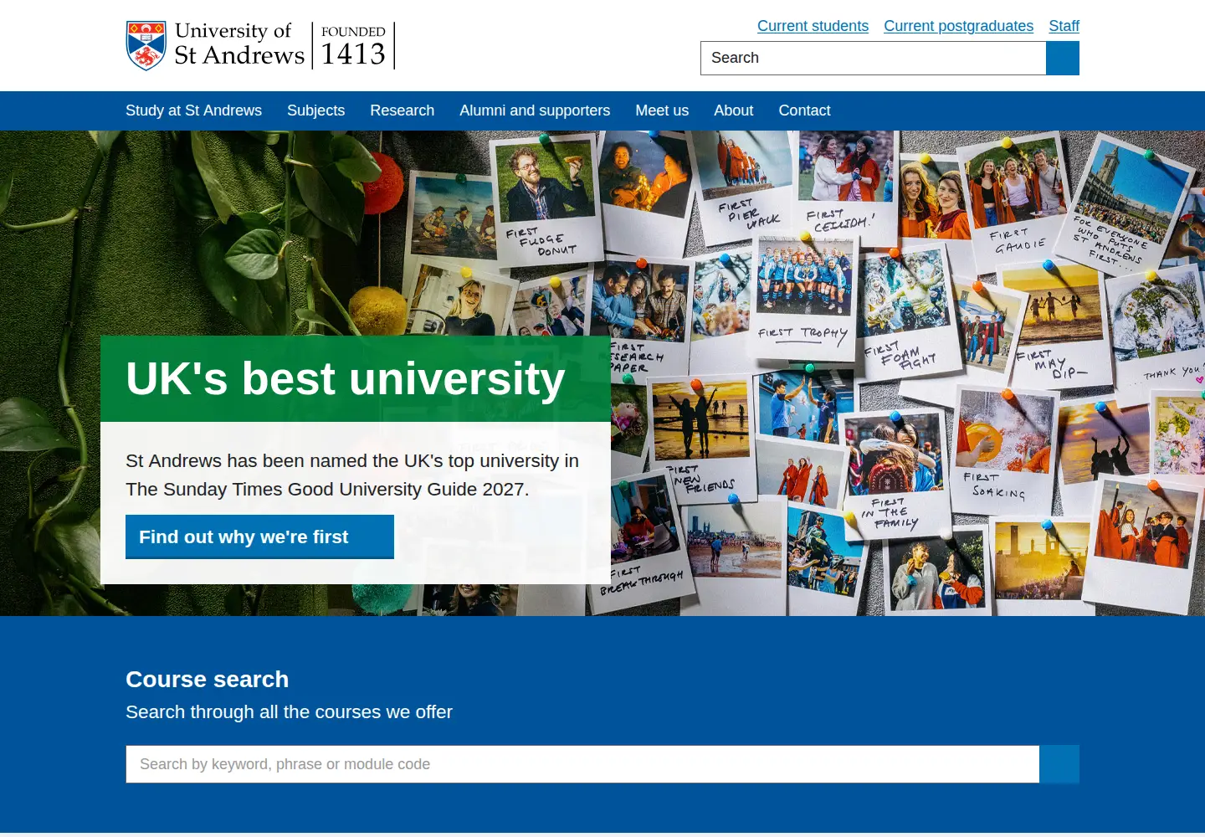Click Find out why we're first button
Image resolution: width=1205 pixels, height=837 pixels.
coord(259,537)
